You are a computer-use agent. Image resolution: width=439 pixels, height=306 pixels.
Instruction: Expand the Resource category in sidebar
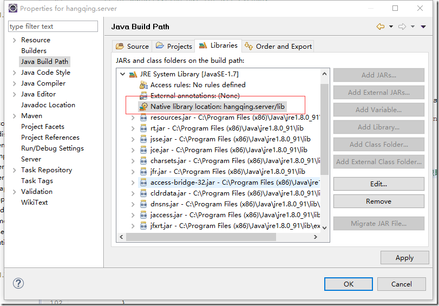[x=14, y=40]
